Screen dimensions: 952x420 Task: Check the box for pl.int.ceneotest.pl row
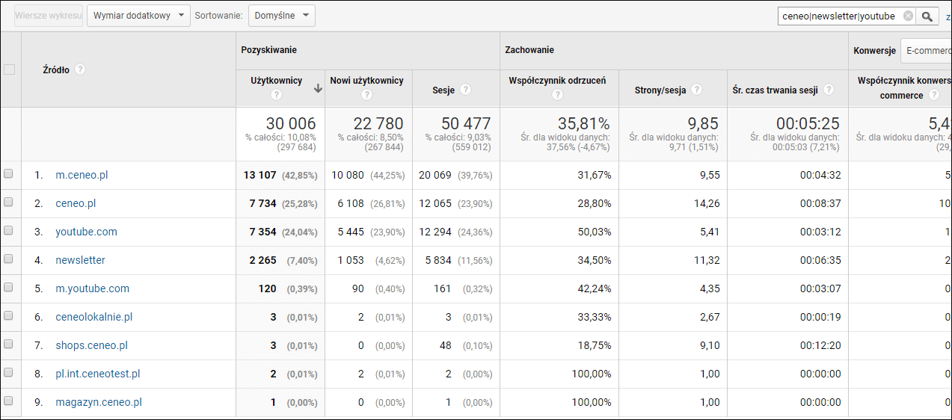[9, 372]
